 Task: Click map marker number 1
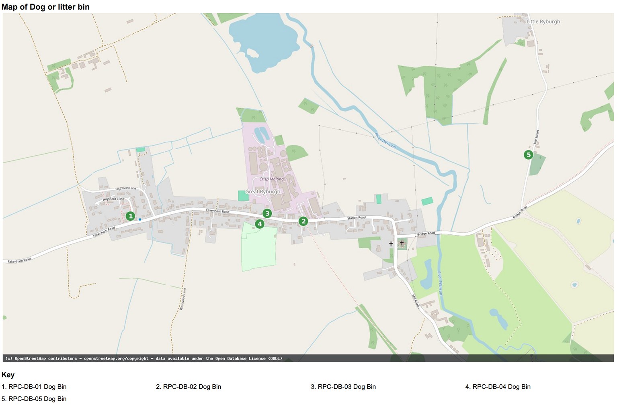[130, 216]
